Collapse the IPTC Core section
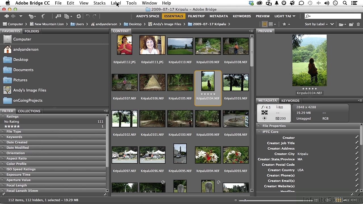The image size is (363, 204). point(259,132)
